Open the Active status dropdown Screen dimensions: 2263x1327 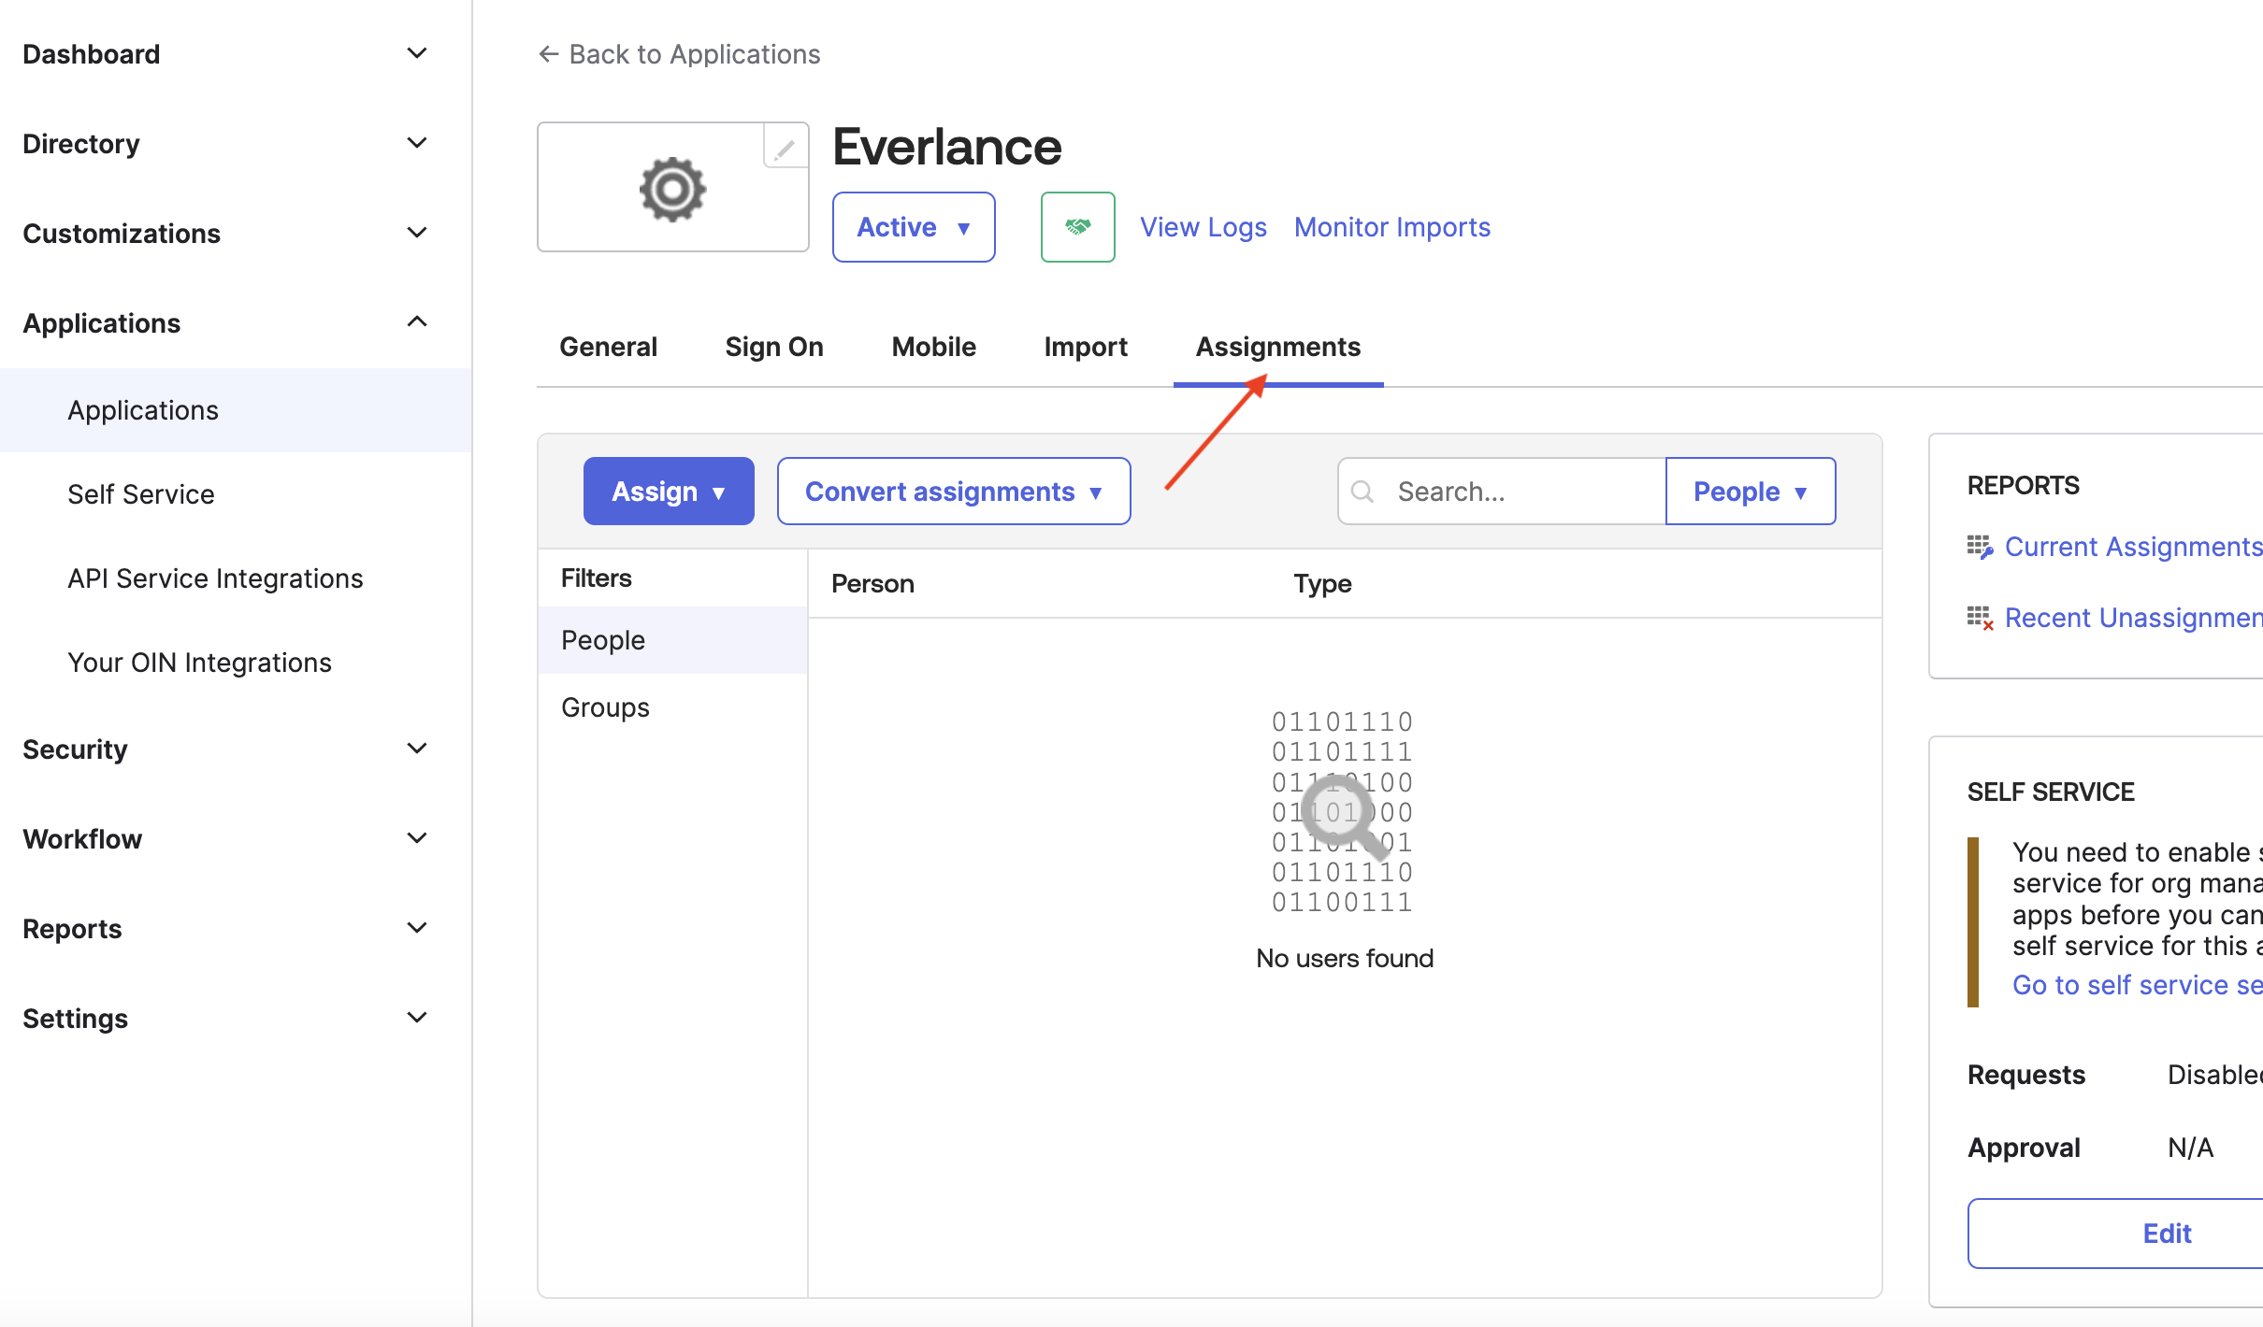coord(913,227)
